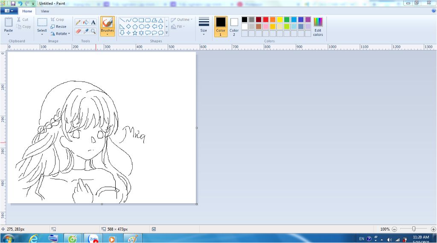Choose the Five-point star shape
Image resolution: width=437 pixels, height=243 pixels.
(135, 33)
